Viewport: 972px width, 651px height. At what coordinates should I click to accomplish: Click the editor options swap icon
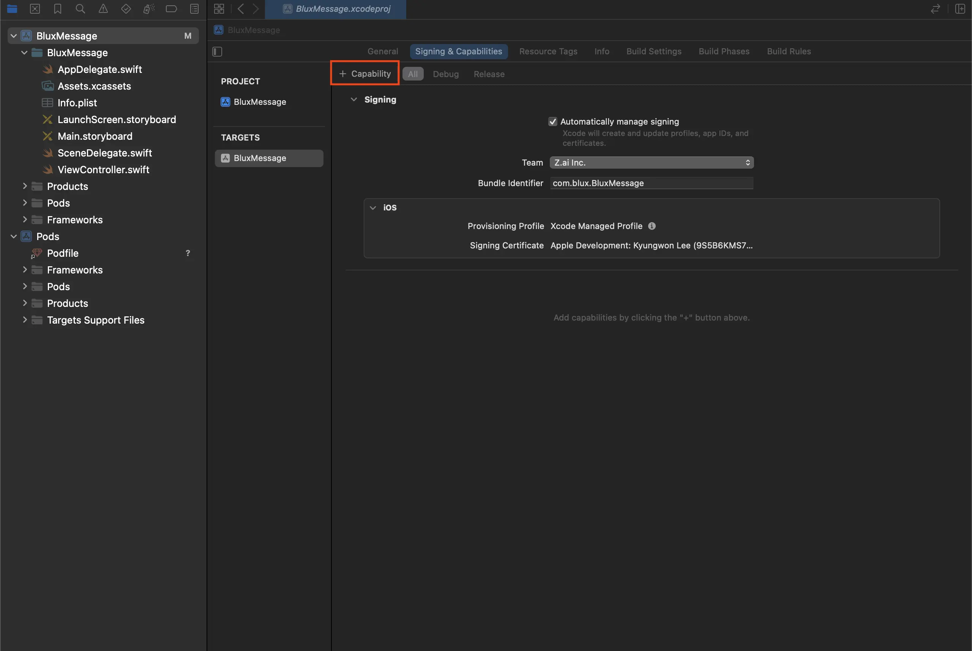point(935,9)
